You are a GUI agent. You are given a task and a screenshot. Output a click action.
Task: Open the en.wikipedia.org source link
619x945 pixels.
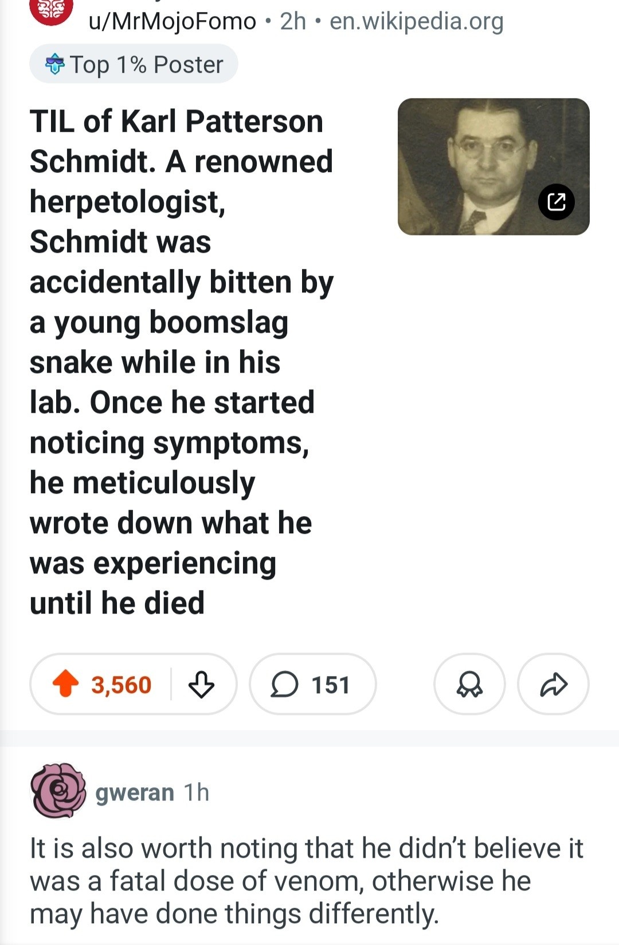click(x=417, y=22)
